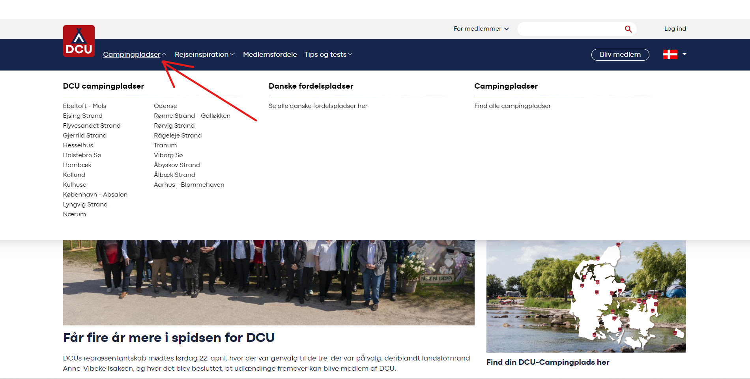Select Ebeltoft - Mols campsite
This screenshot has width=750, height=379.
coord(84,106)
